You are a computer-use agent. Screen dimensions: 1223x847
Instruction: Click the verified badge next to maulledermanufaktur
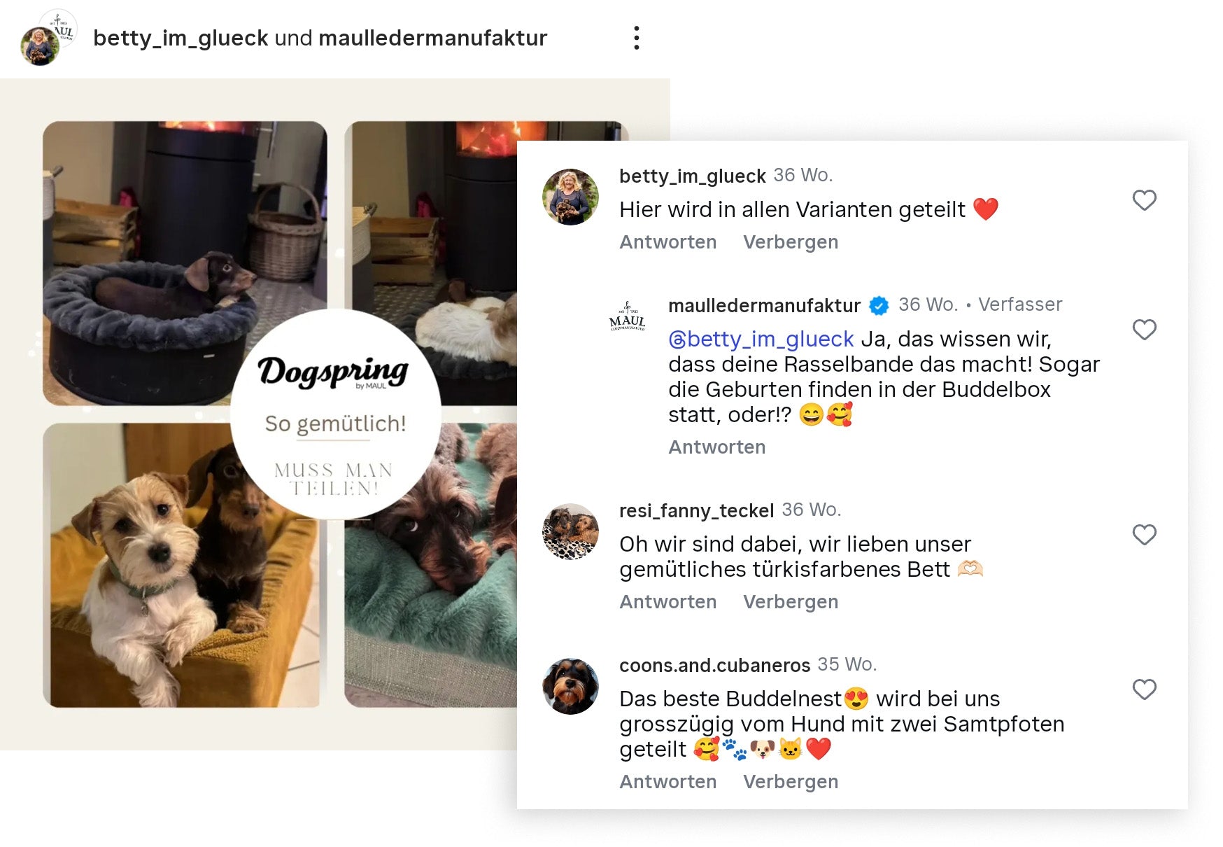pos(879,306)
